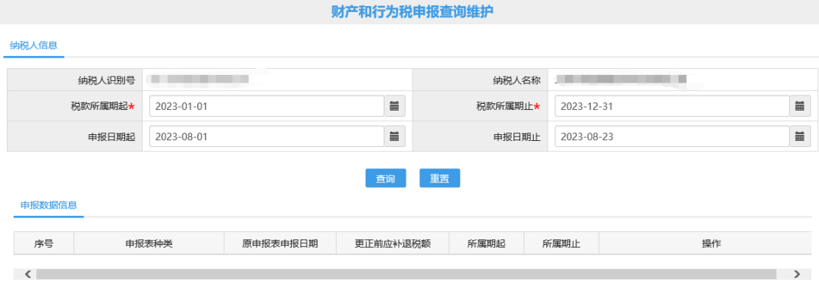Click right arrow of horizontal scrollbar

(796, 274)
